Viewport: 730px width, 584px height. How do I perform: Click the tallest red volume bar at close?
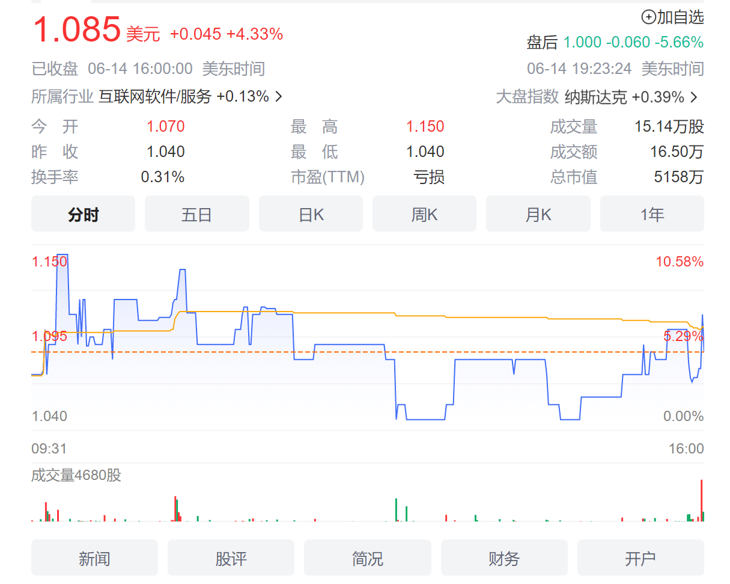click(701, 500)
